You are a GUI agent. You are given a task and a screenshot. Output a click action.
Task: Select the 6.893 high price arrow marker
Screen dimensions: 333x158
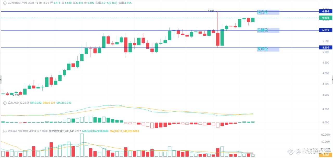[213, 11]
